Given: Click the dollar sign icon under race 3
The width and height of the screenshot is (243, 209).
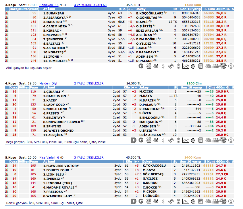Looking at the screenshot, I should tap(163, 66).
